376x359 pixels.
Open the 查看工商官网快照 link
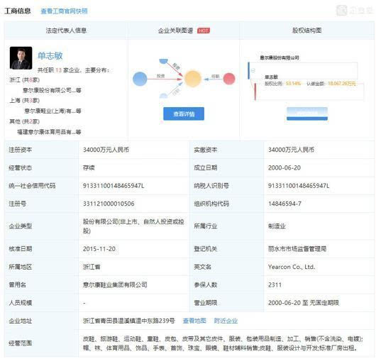[x=64, y=11]
